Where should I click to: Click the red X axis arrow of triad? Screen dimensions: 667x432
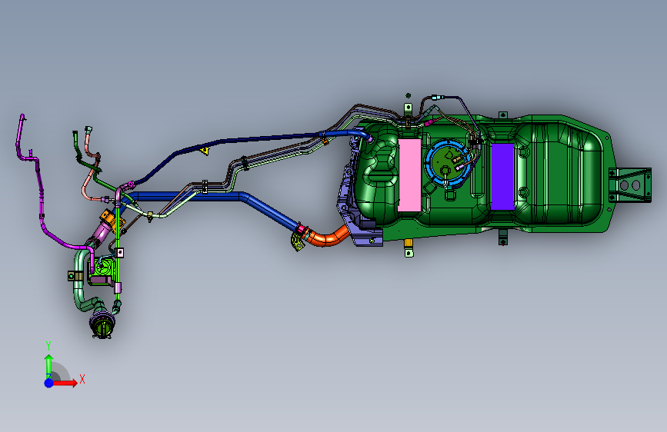65,383
